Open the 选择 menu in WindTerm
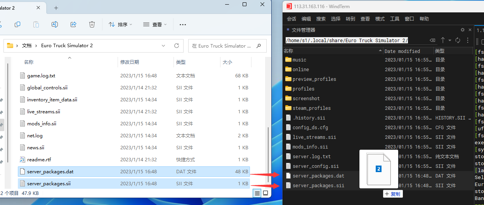The image size is (484, 205). [336, 19]
